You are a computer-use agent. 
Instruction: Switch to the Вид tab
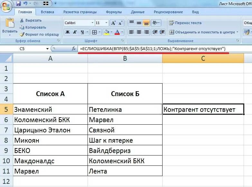[x=195, y=12]
